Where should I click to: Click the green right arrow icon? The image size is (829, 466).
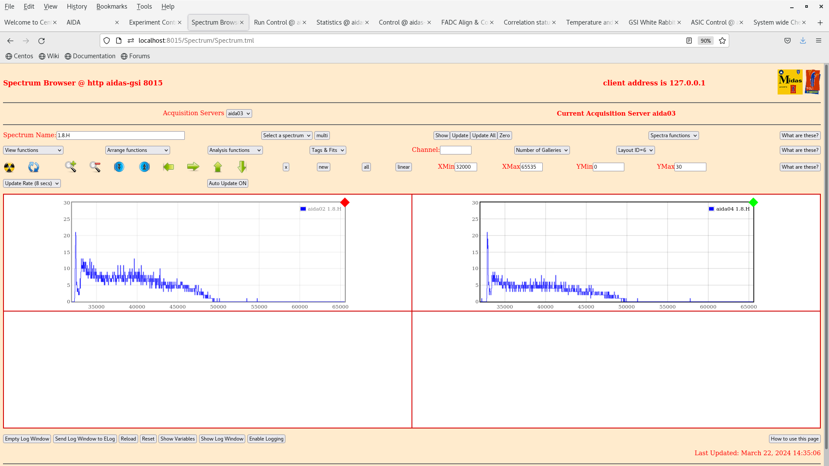click(193, 167)
